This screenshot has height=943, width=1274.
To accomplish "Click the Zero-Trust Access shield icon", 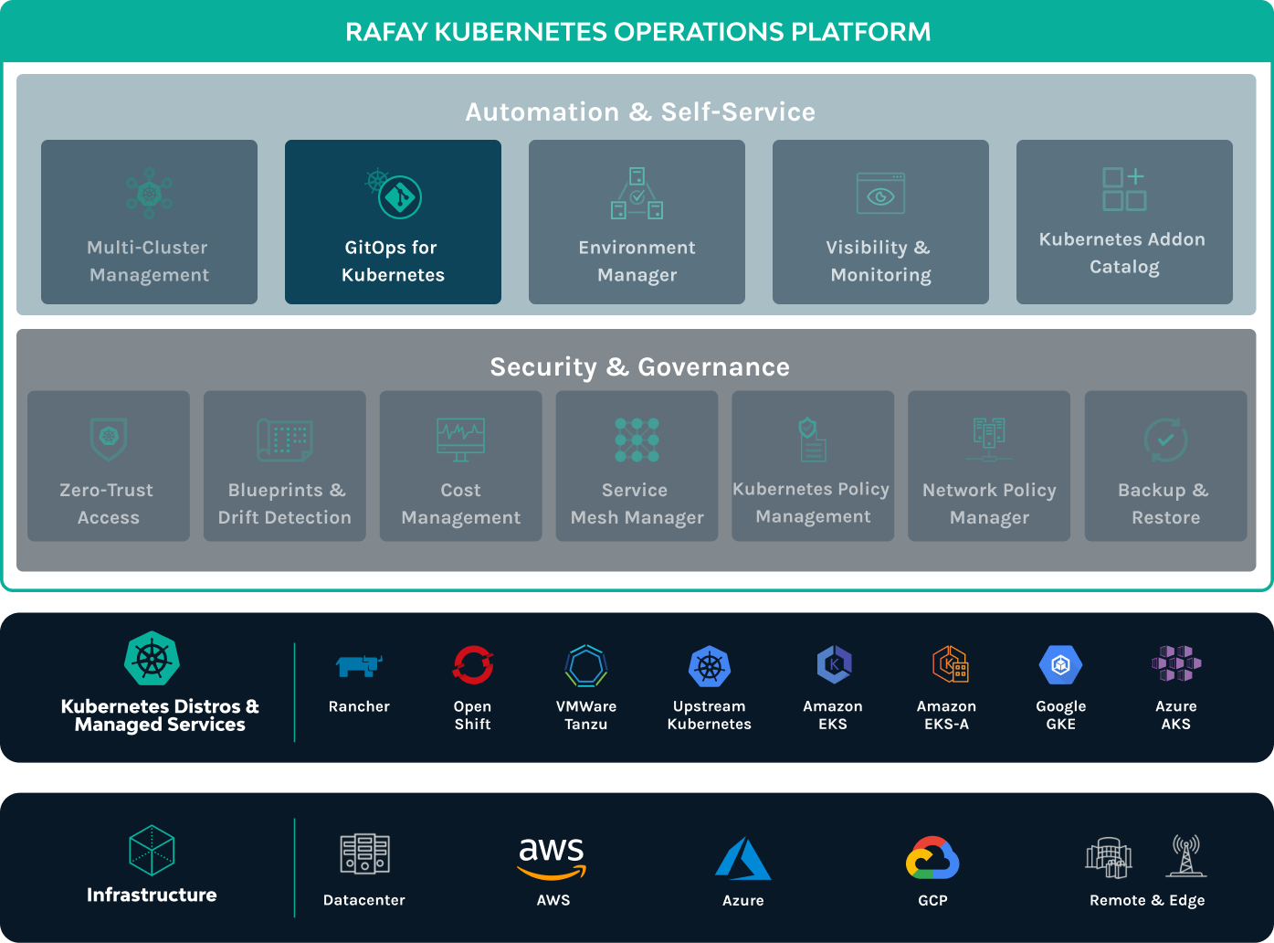I will click(109, 439).
